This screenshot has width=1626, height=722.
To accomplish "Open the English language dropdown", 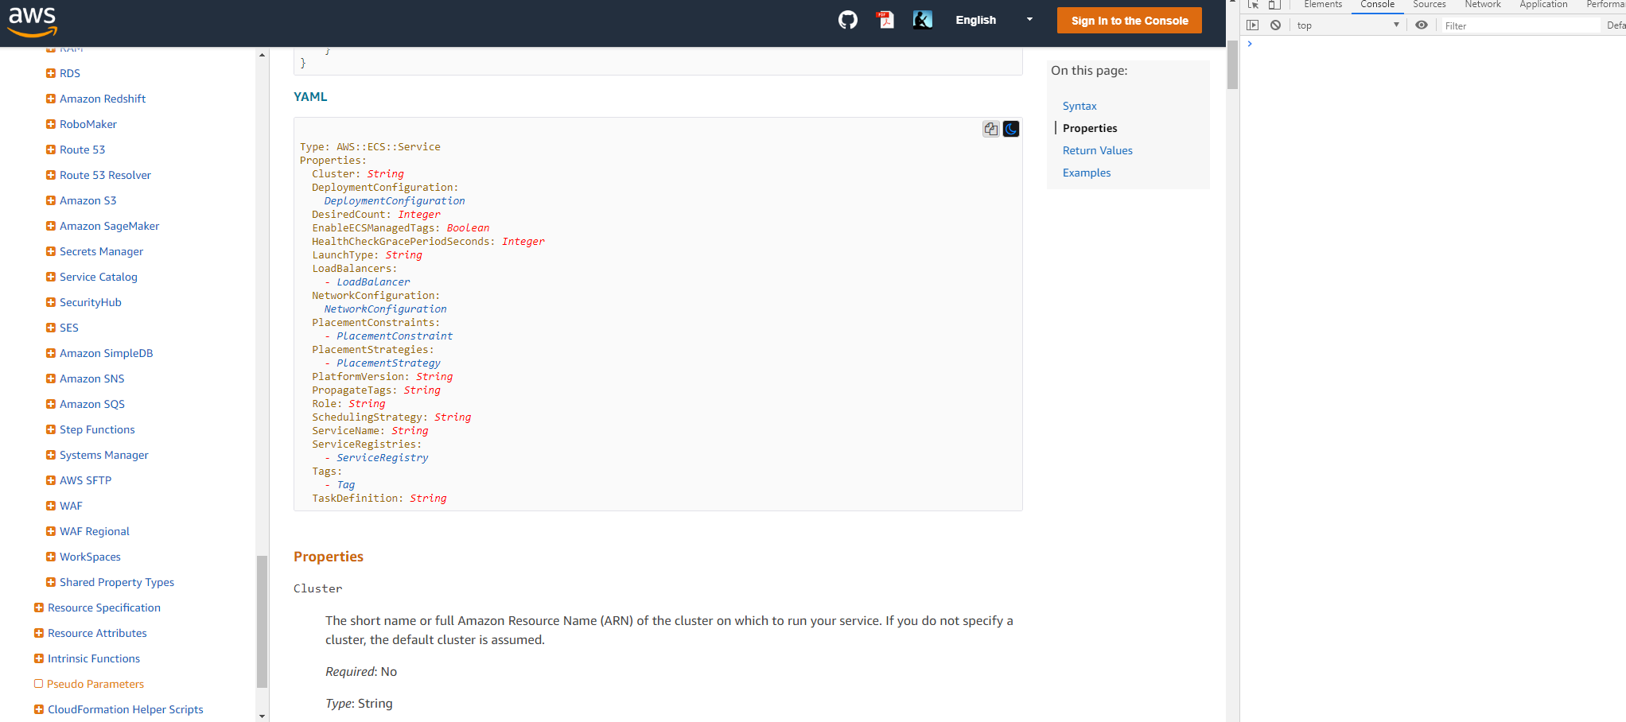I will [994, 20].
